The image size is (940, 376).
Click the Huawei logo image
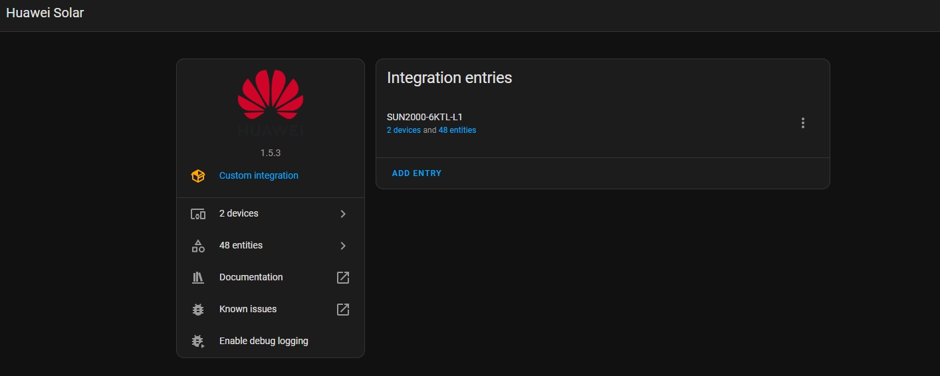click(x=270, y=102)
